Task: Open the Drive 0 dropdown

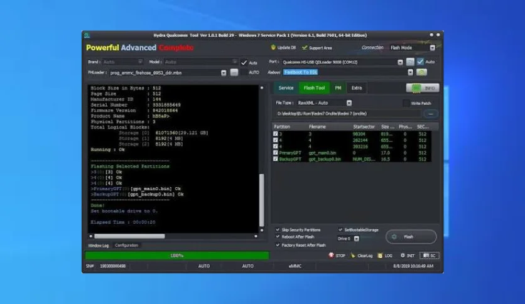Action: click(356, 239)
